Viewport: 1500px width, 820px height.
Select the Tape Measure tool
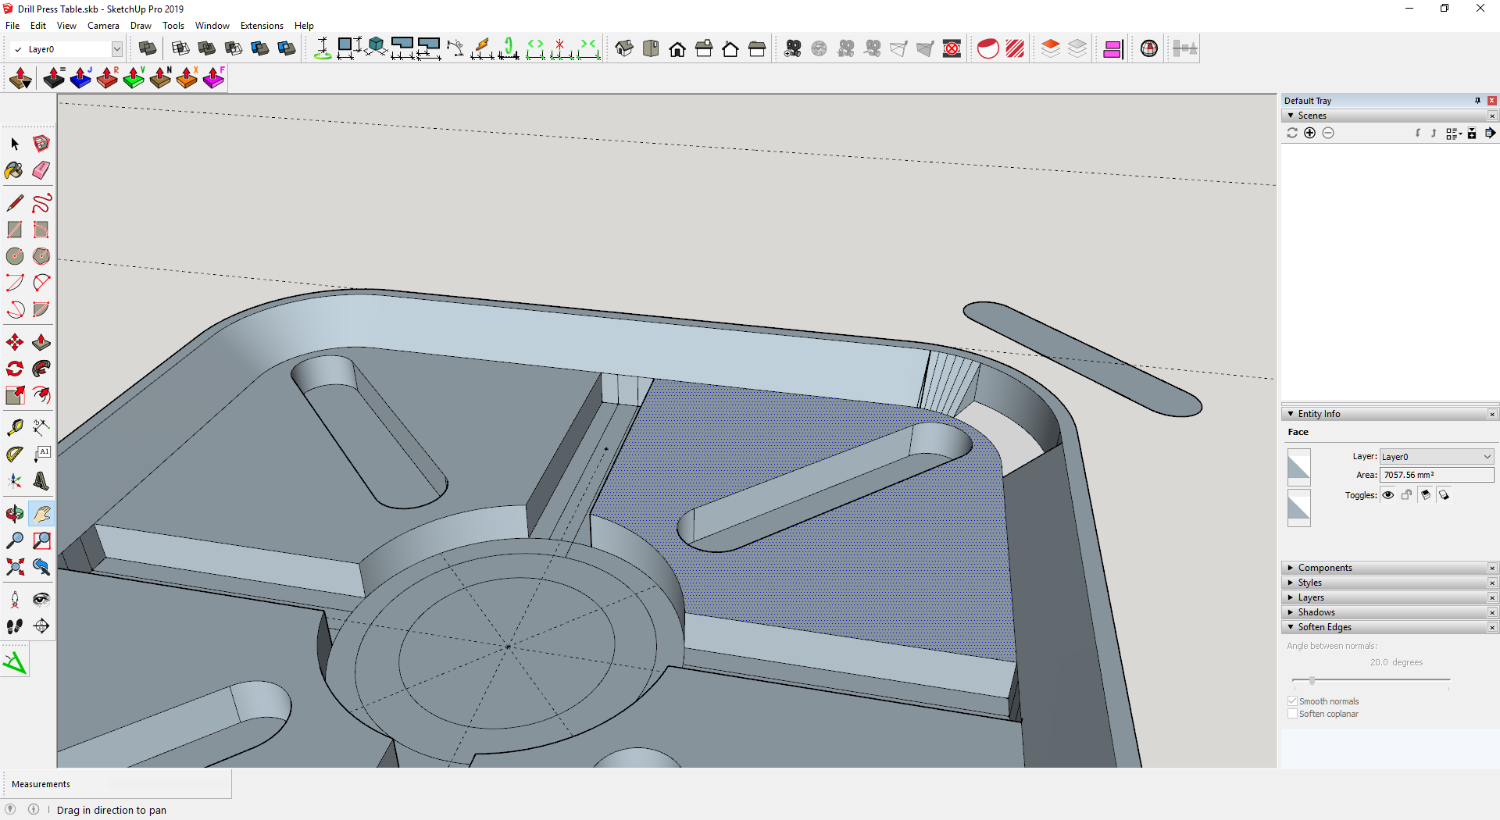click(14, 427)
